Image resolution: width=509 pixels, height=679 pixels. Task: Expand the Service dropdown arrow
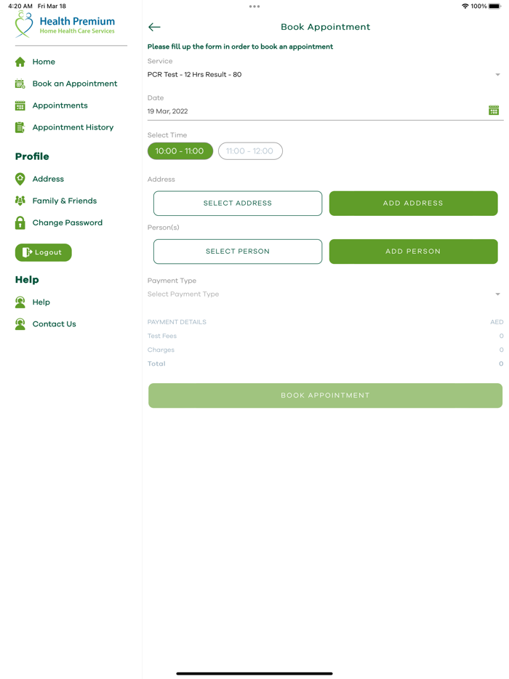498,74
